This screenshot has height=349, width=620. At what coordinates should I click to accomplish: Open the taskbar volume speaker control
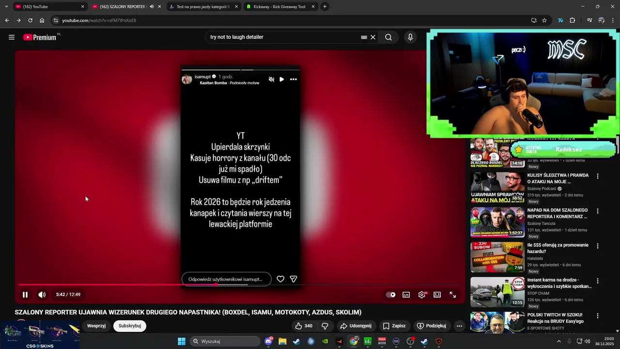tap(588, 341)
